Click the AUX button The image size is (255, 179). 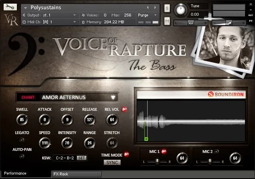coord(251,15)
